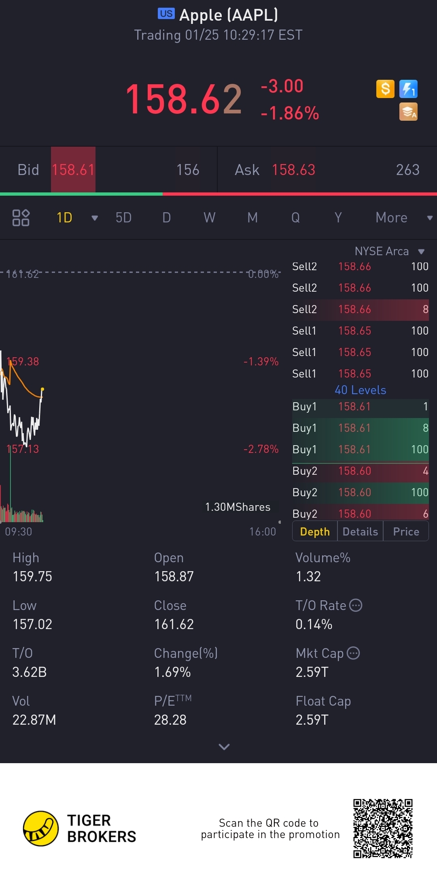The image size is (437, 894).
Task: Open the NYSE Arca exchange dropdown
Action: [x=421, y=252]
